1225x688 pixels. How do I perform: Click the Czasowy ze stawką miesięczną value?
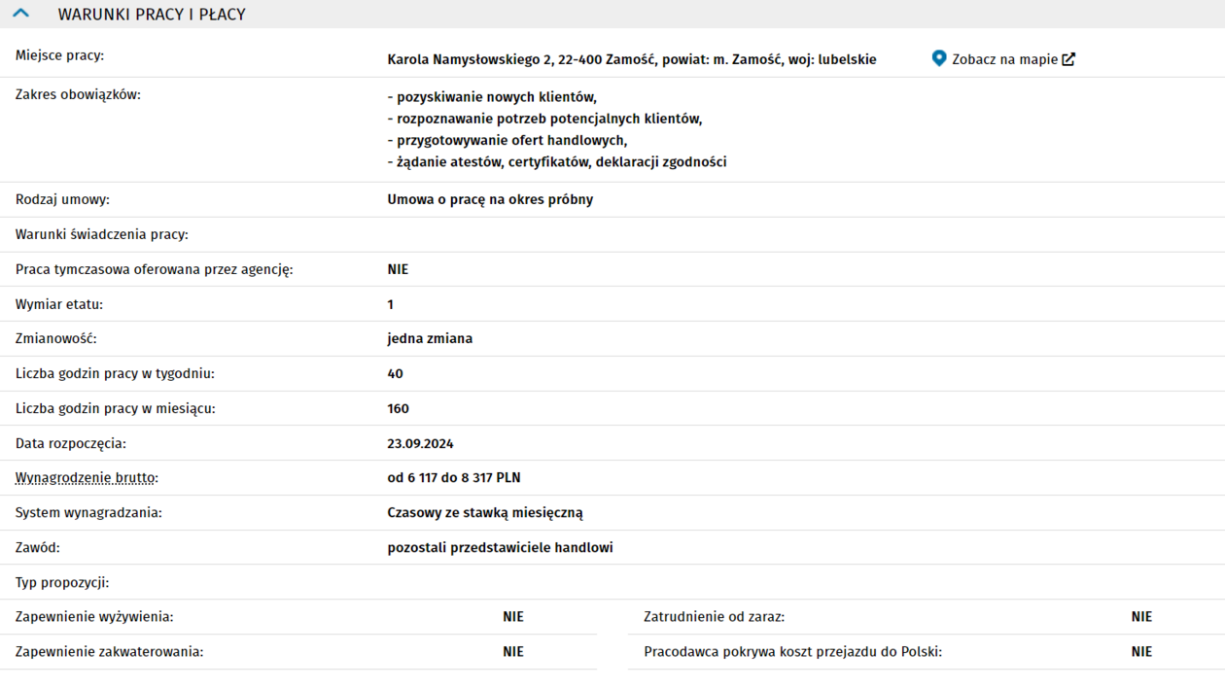[485, 512]
